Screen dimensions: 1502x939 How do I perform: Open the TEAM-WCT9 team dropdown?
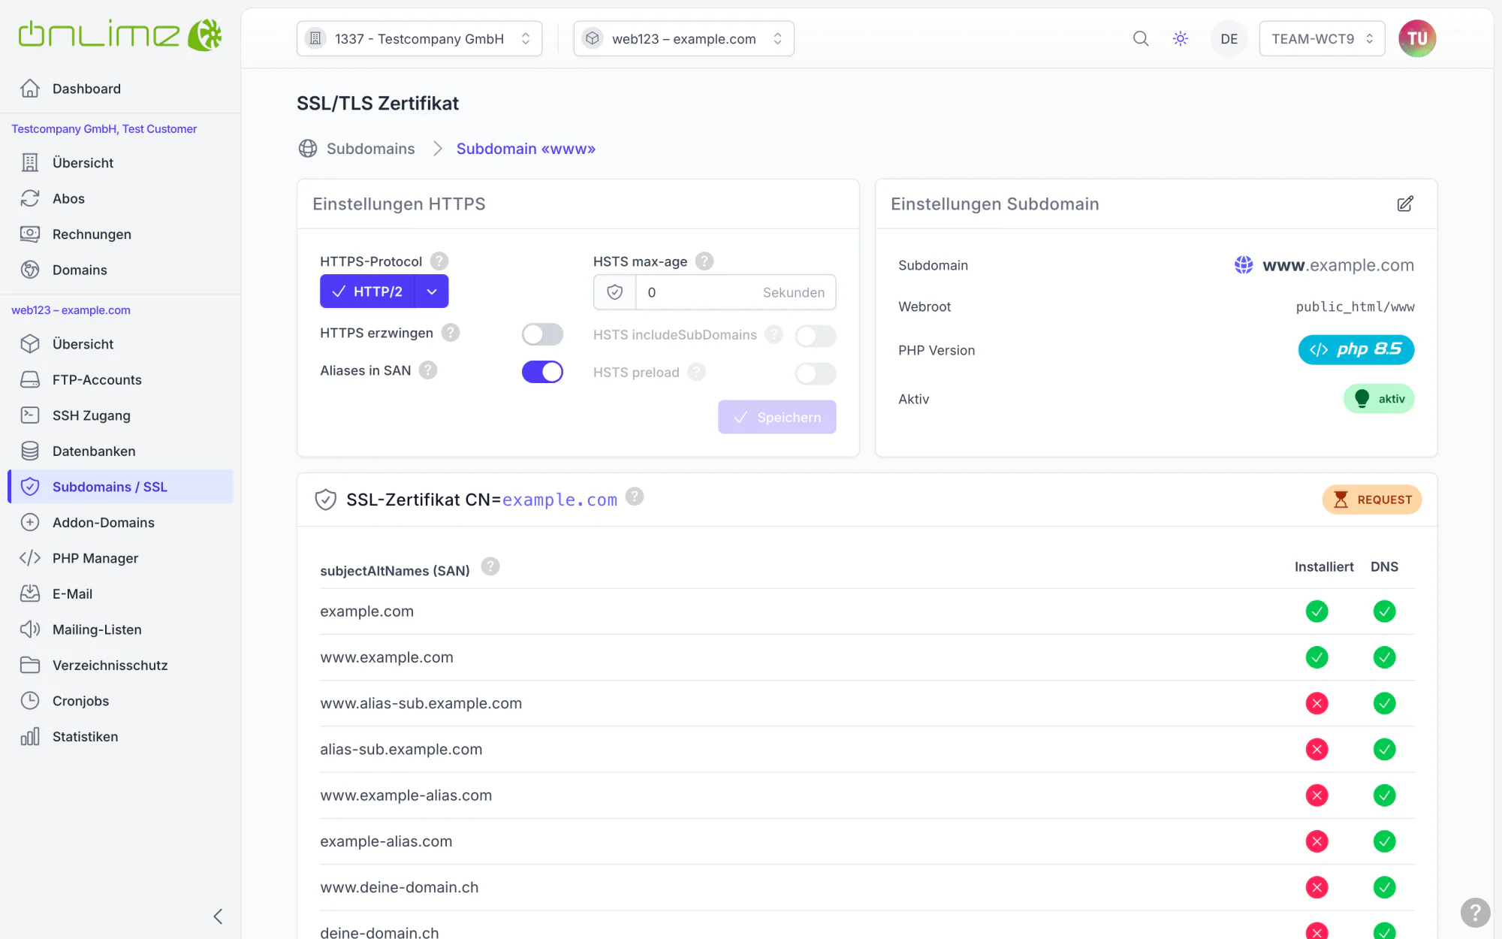click(x=1322, y=38)
